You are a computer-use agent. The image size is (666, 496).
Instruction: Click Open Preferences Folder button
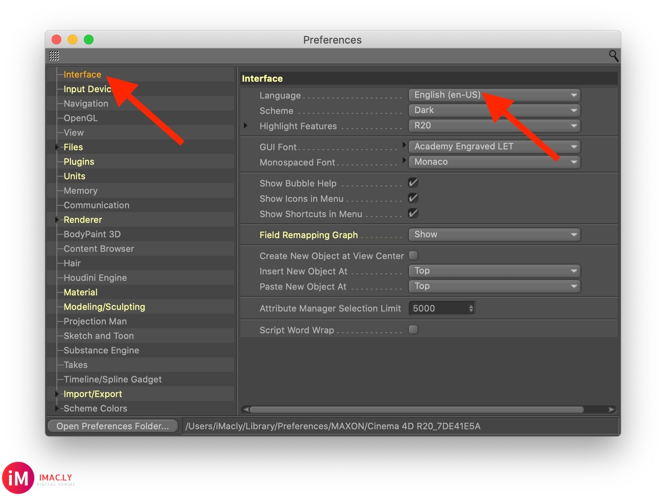[x=113, y=426]
